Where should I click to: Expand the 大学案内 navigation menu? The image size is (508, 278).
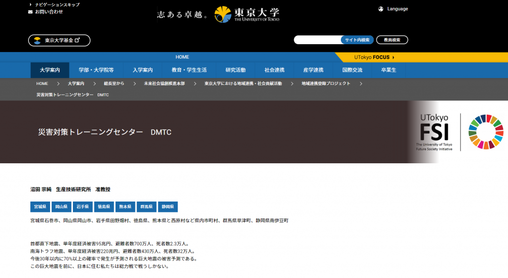coord(50,70)
